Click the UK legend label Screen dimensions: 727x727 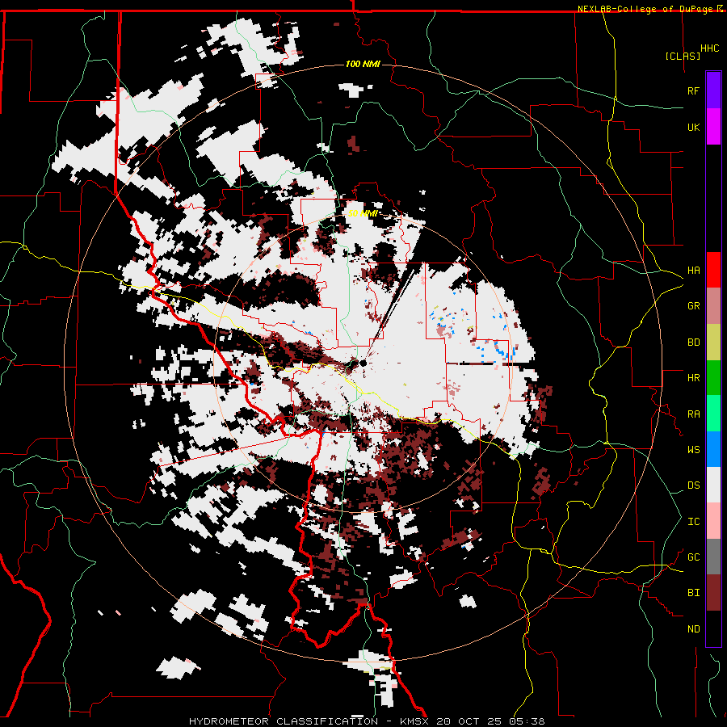[x=693, y=127]
